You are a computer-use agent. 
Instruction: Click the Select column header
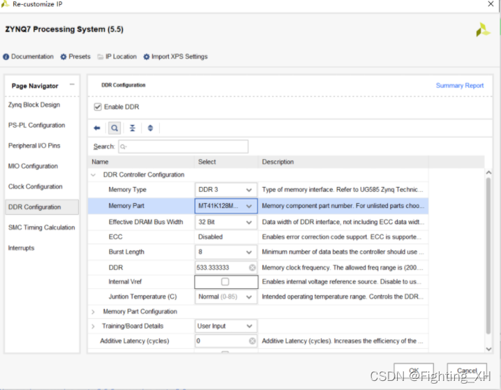pos(226,162)
